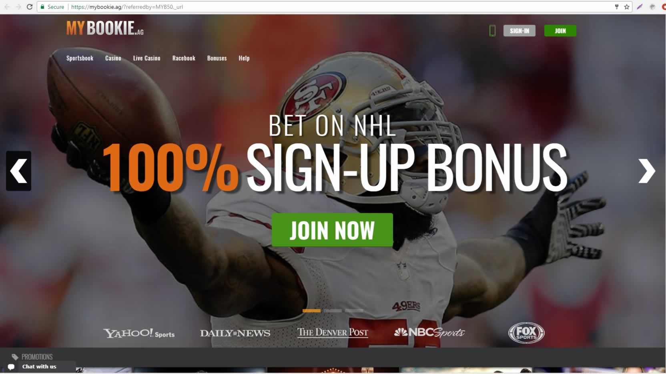This screenshot has width=666, height=374.
Task: Click the bookmark star icon
Action: pos(627,7)
